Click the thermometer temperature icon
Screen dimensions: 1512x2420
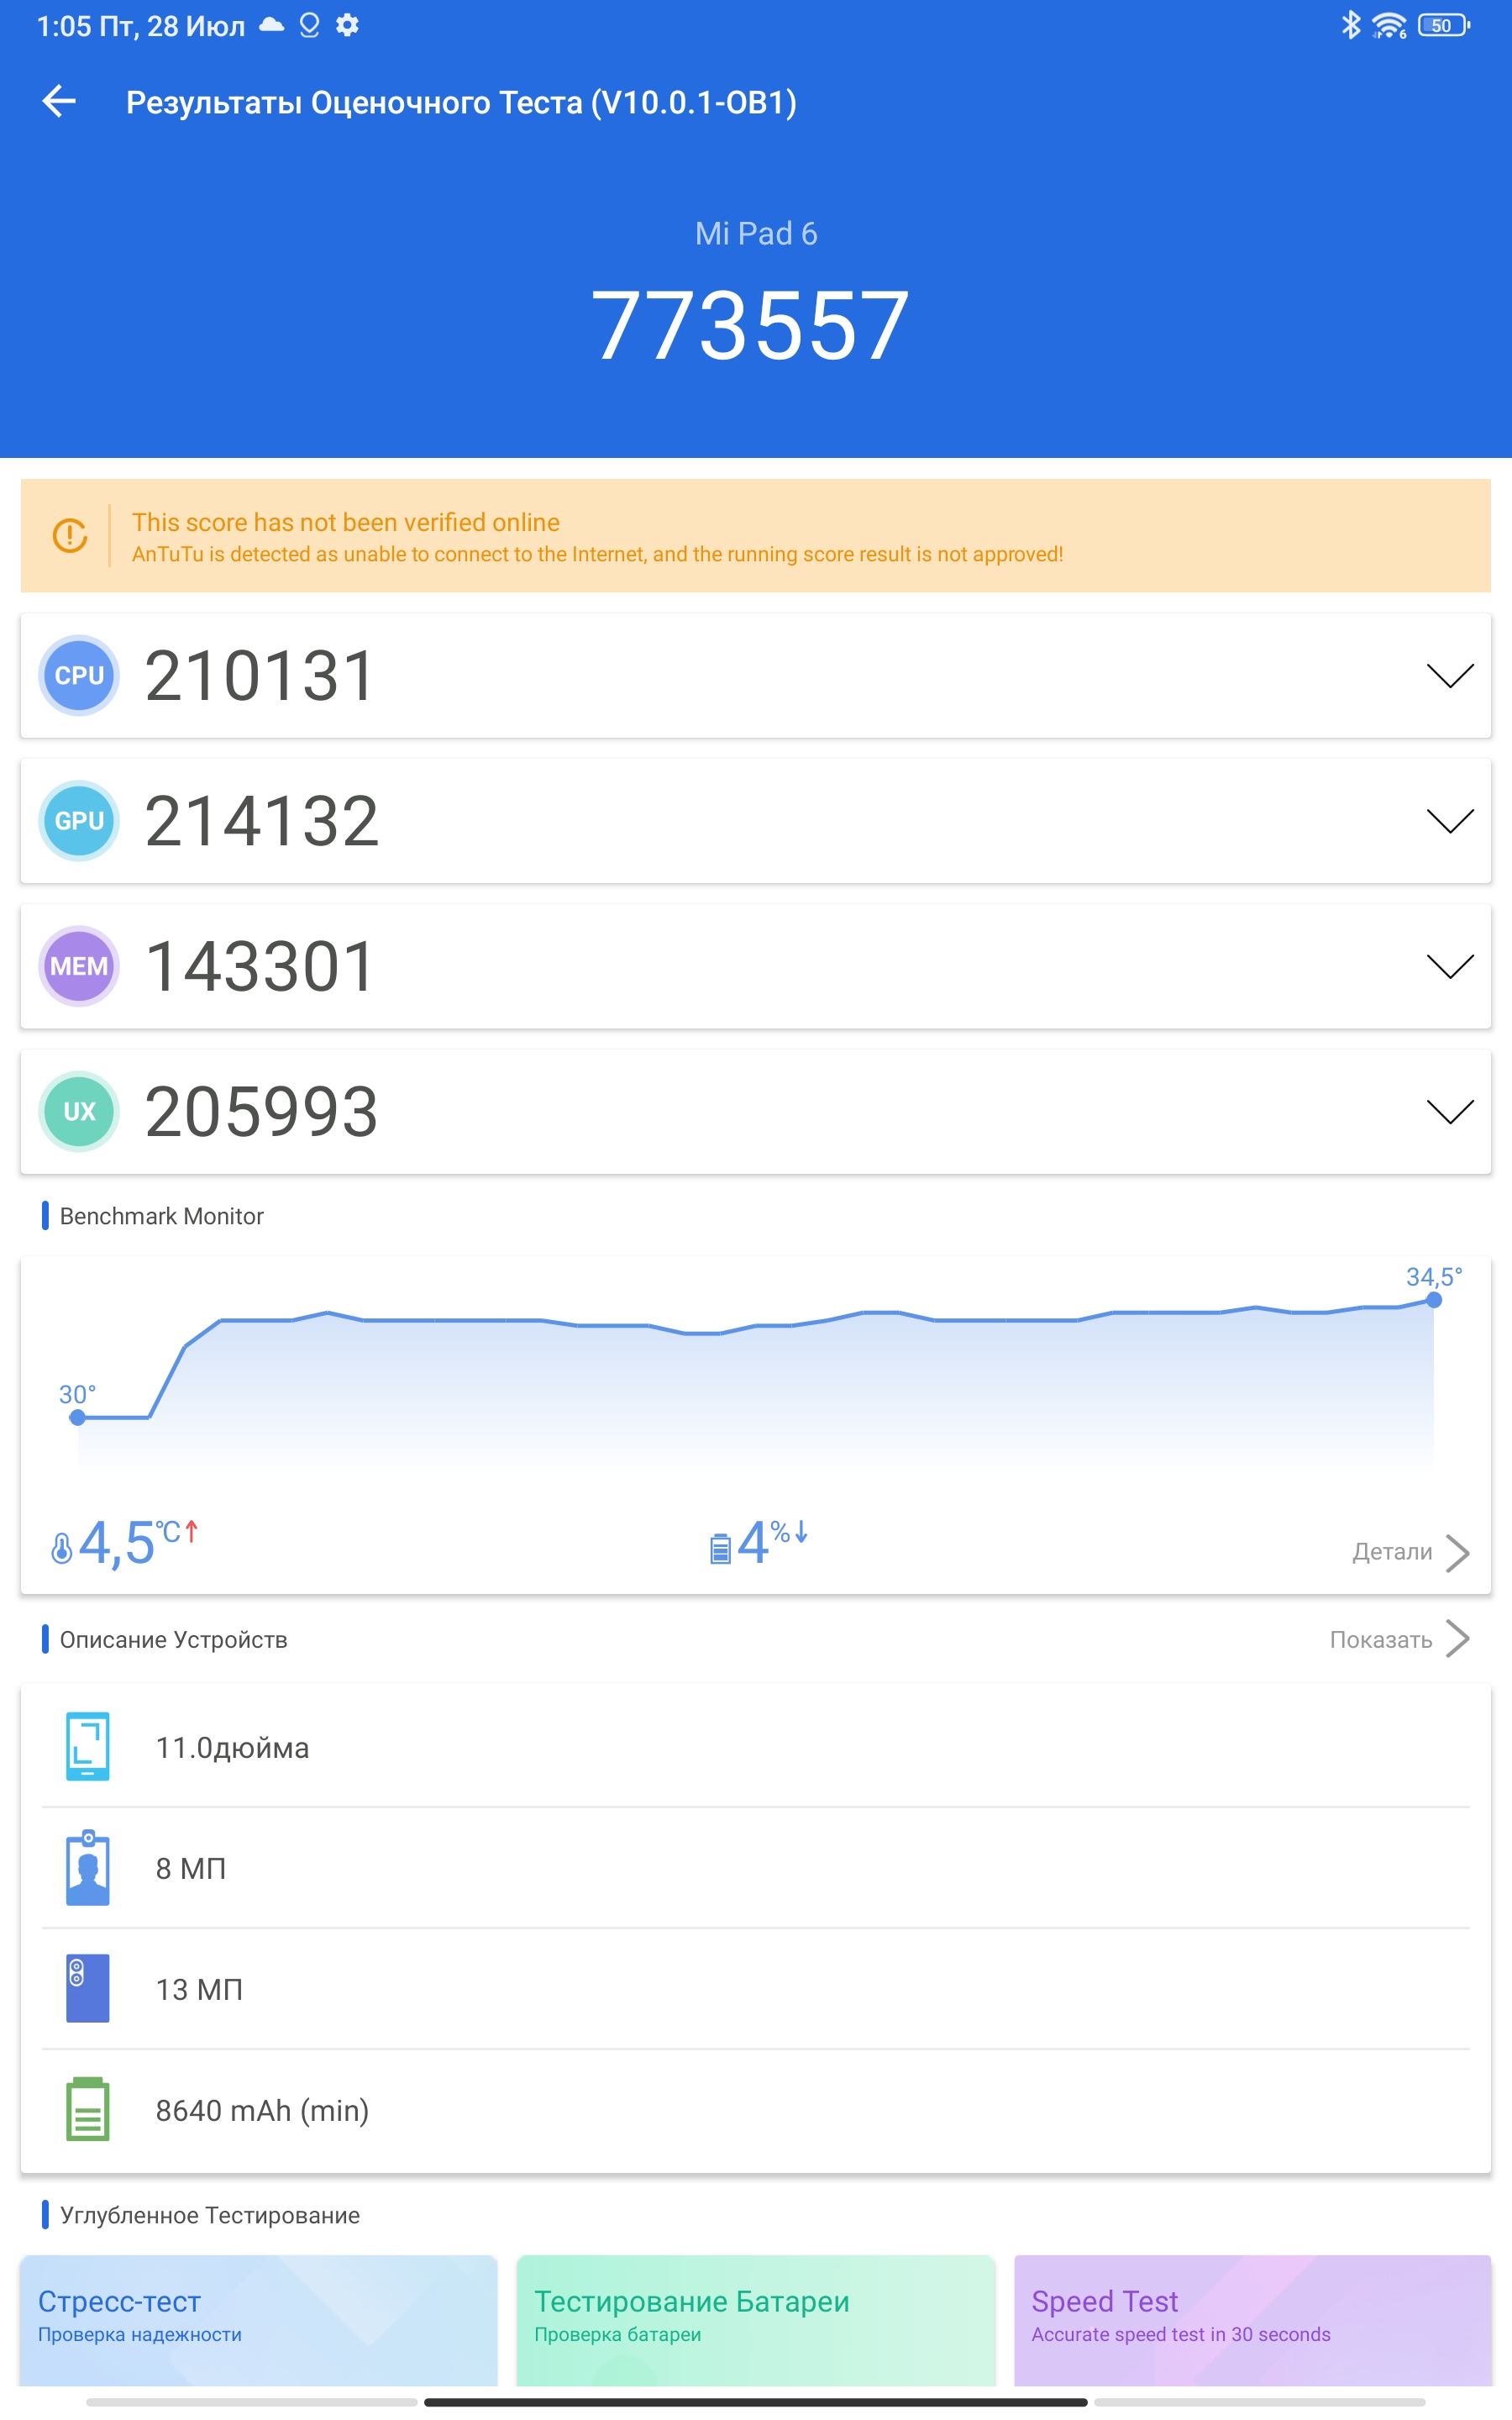point(62,1548)
